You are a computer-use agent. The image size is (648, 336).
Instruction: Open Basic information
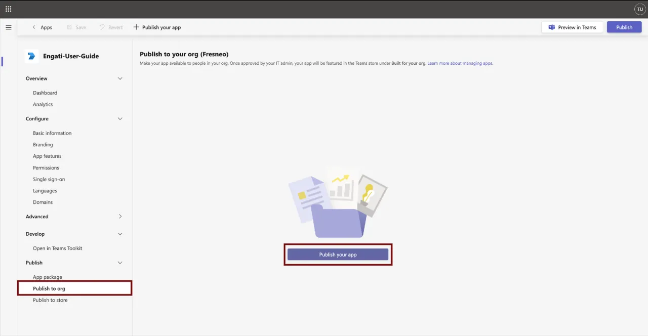coord(52,133)
